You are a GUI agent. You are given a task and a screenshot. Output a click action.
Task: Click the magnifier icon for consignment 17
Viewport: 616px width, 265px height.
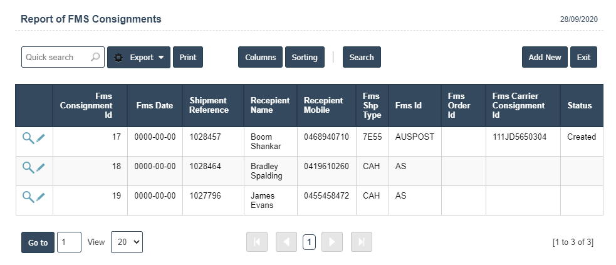tap(28, 138)
